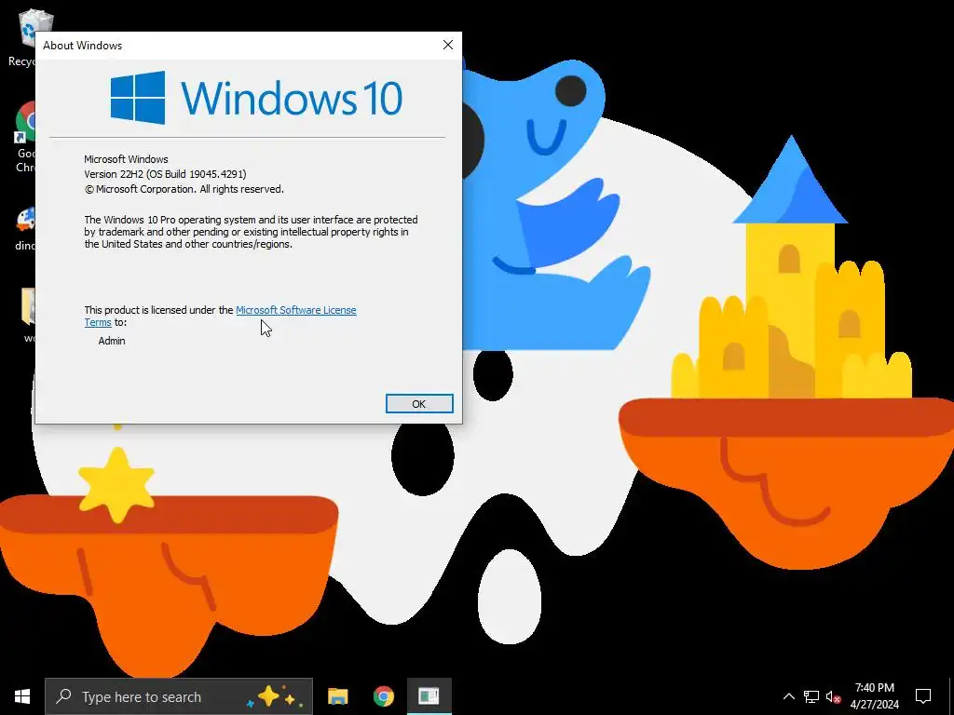Show hidden system tray icons
The height and width of the screenshot is (715, 954).
[788, 696]
